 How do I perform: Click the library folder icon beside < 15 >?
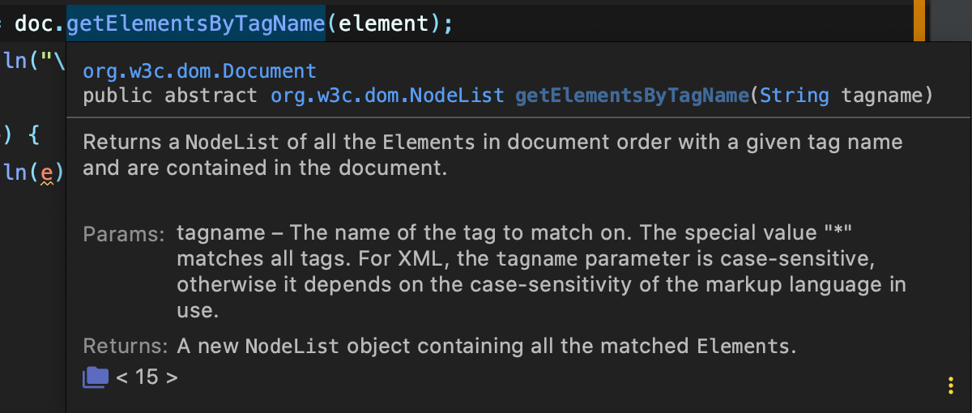coord(96,376)
